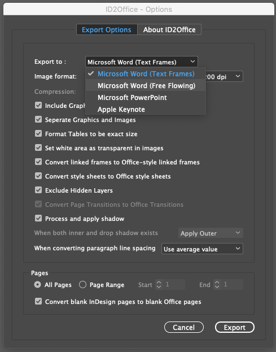Image resolution: width=276 pixels, height=352 pixels.
Task: Click the Pages group heading
Action: point(40,273)
